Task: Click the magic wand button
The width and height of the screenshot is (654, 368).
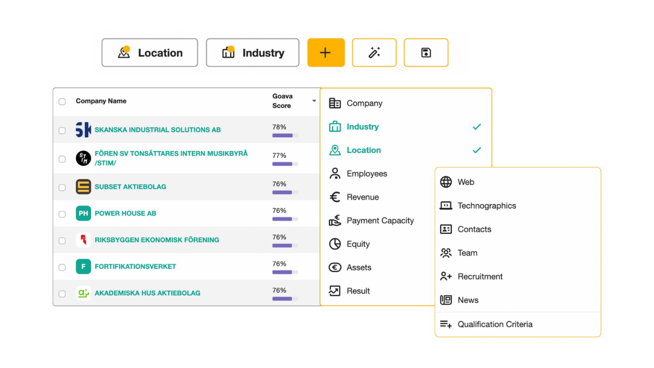Action: pyautogui.click(x=374, y=52)
